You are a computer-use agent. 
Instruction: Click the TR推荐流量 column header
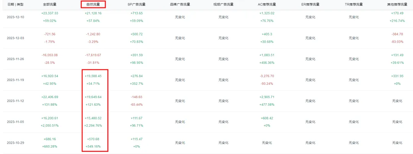tap(354, 5)
